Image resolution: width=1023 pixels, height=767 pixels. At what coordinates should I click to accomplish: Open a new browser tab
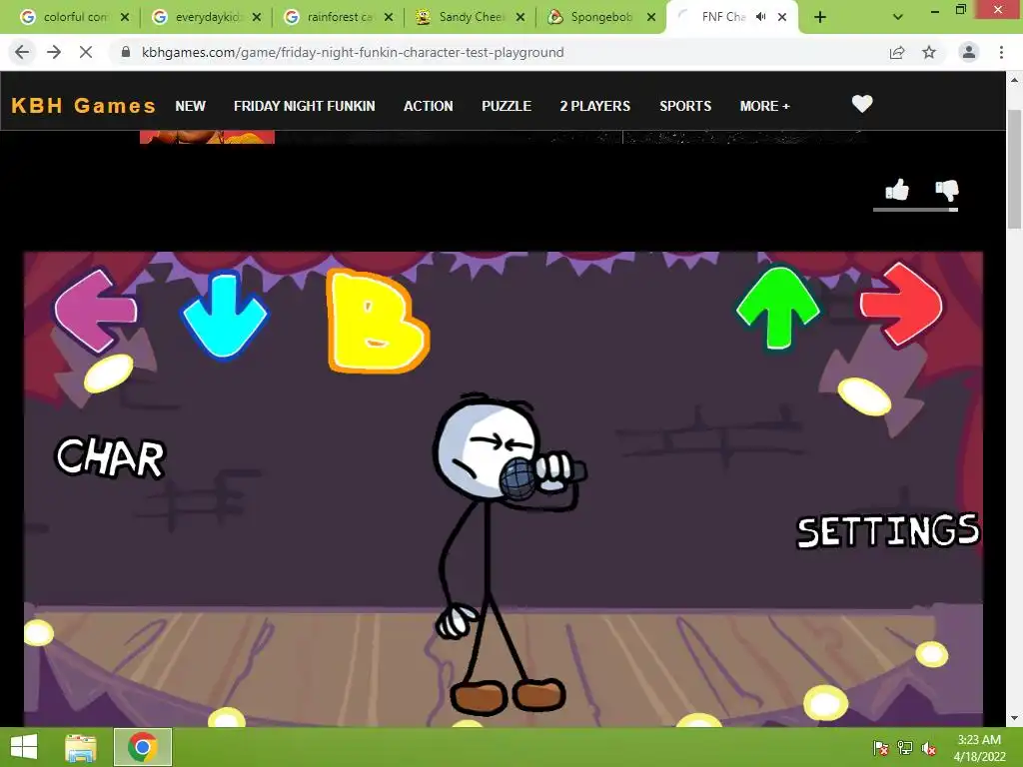click(x=820, y=18)
